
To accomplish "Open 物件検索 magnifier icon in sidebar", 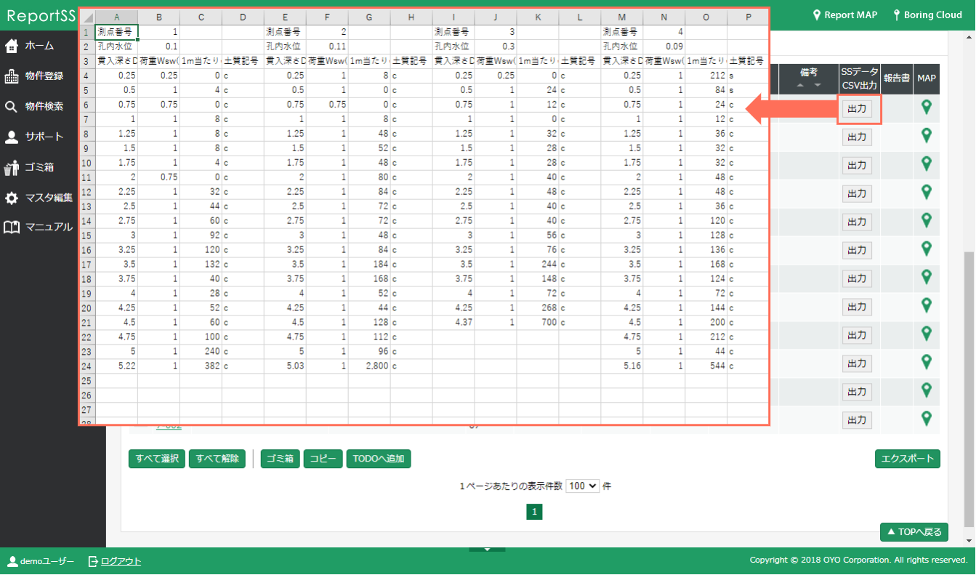I will pos(11,107).
